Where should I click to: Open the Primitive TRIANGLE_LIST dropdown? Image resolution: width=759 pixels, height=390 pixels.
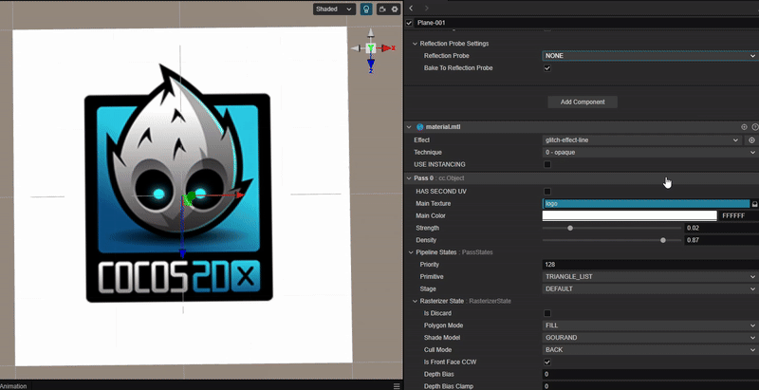(650, 277)
